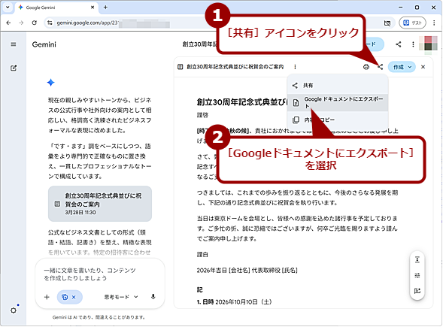Open the 作成 dropdown button

(x=402, y=67)
